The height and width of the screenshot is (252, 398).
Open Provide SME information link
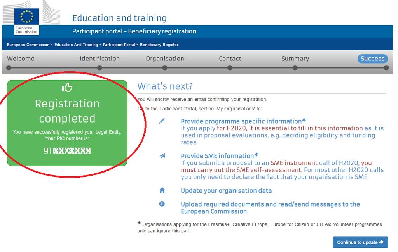(219, 156)
